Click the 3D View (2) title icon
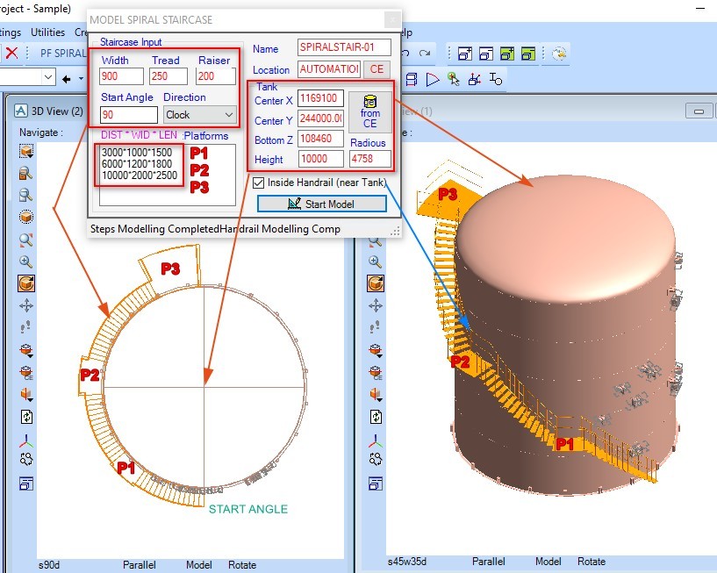This screenshot has width=717, height=573. [20, 111]
